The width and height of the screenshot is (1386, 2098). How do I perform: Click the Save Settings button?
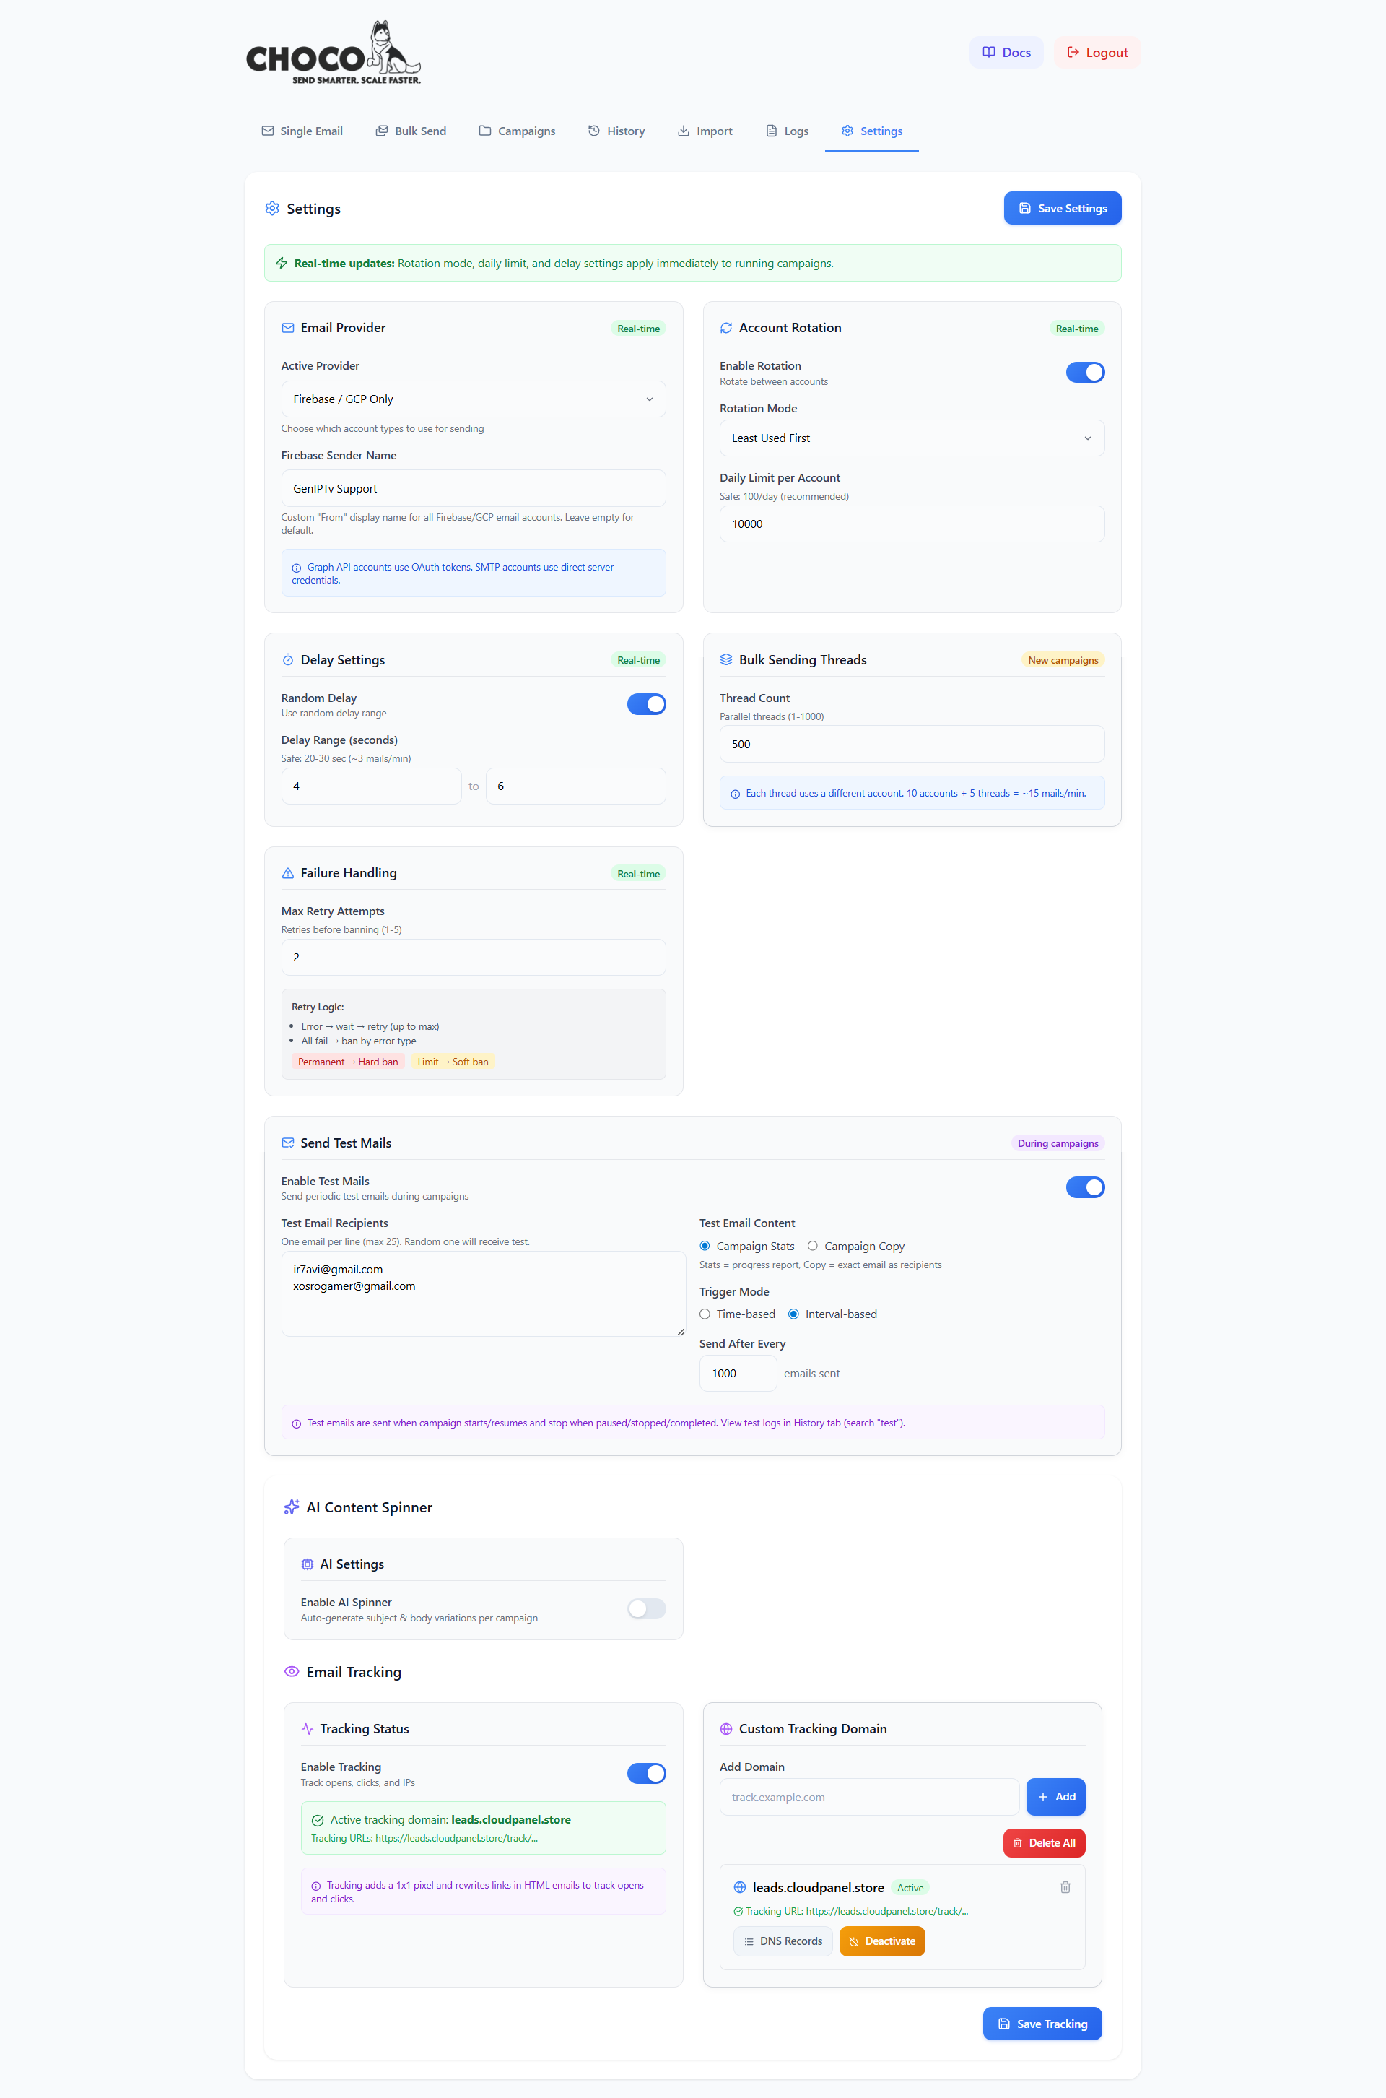pyautogui.click(x=1062, y=208)
